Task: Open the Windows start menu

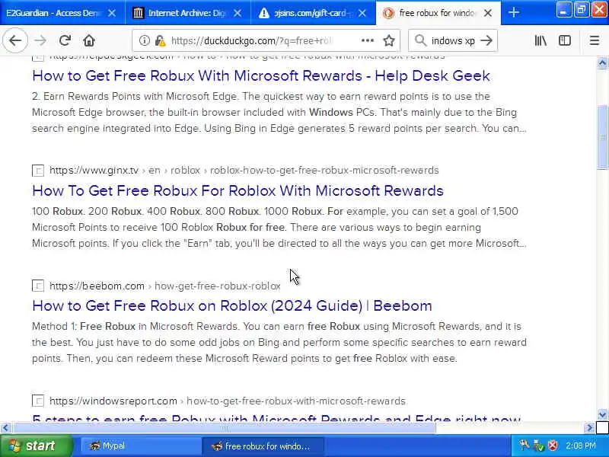Action: point(36,446)
